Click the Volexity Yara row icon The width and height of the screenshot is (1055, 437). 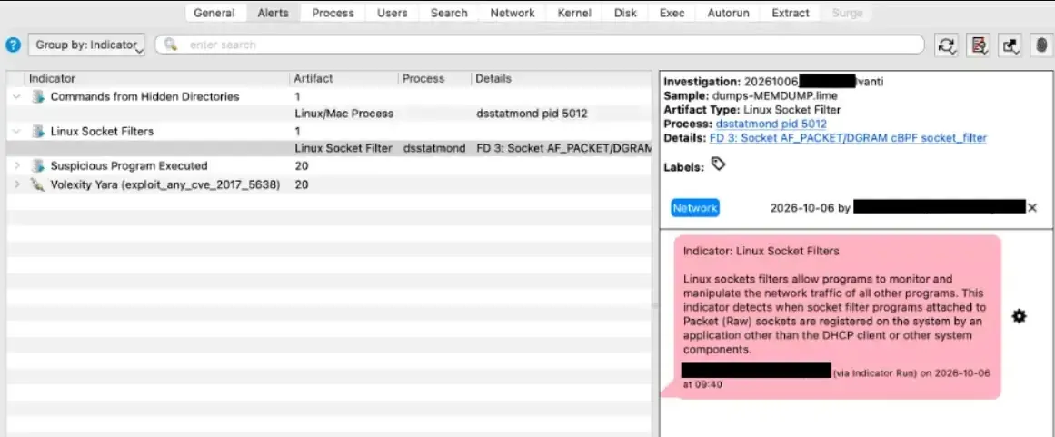pyautogui.click(x=37, y=184)
